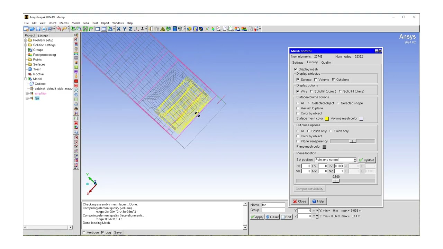443x249 pixels.
Task: Enable Solid fill (plane) option
Action: [341, 91]
